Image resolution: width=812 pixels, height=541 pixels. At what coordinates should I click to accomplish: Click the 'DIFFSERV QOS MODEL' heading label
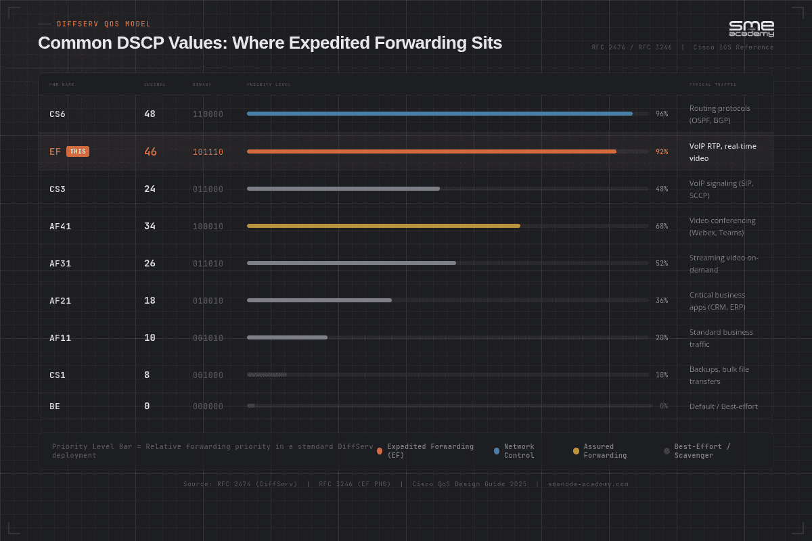[x=104, y=24]
